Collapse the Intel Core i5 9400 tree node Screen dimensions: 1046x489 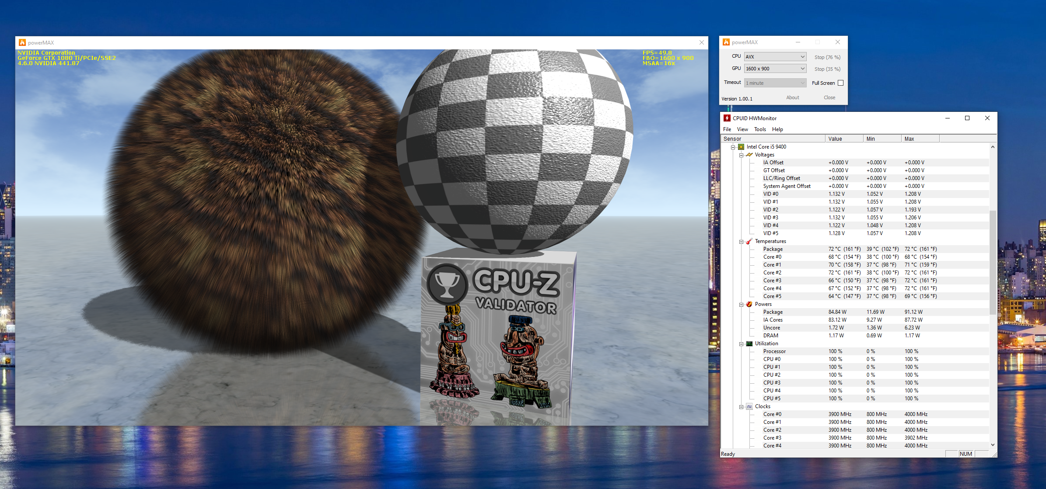click(x=733, y=147)
